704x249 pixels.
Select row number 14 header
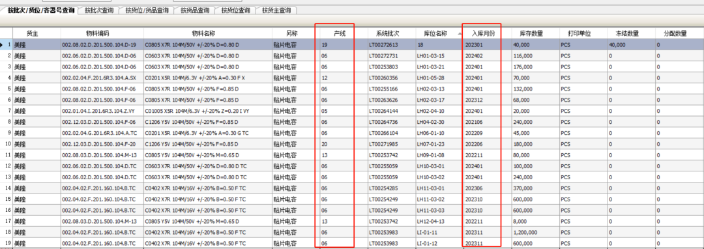click(x=7, y=188)
